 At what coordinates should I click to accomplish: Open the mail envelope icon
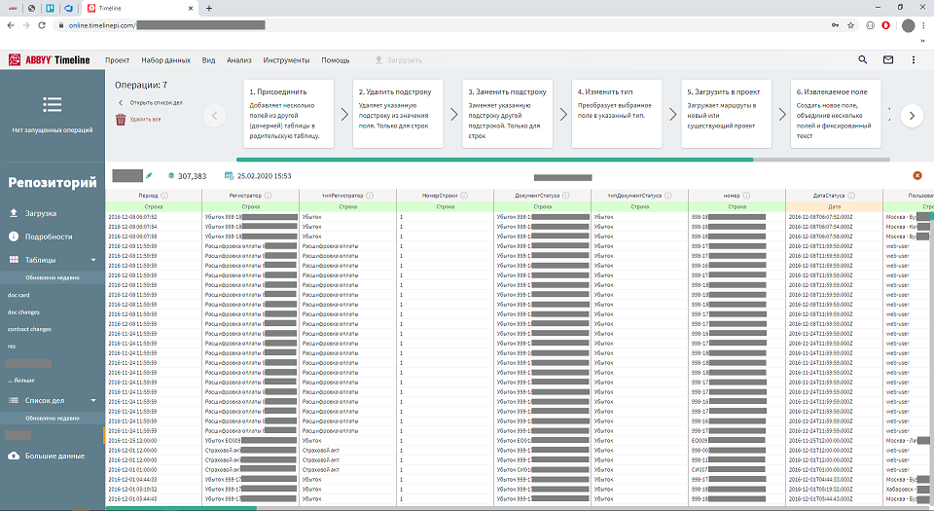887,60
